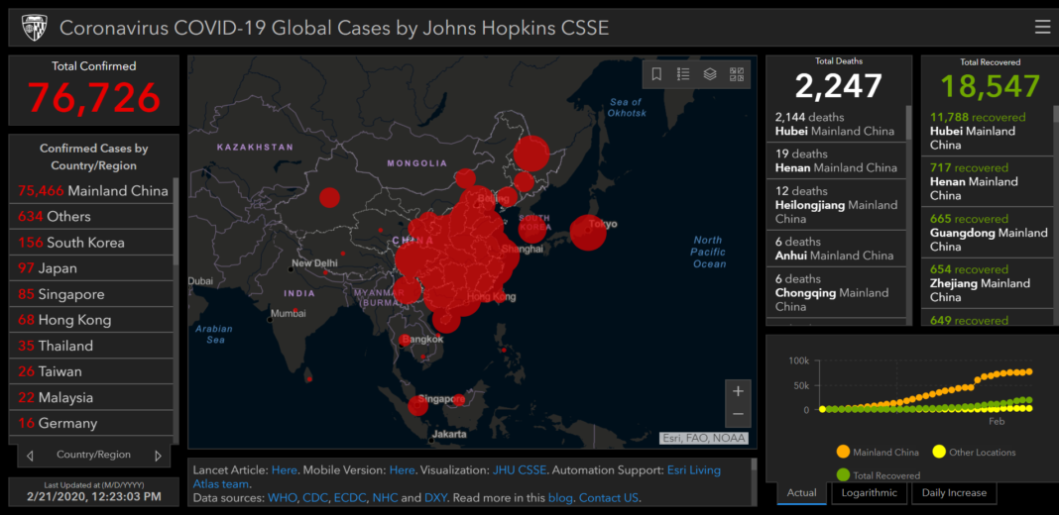Select Mainland China in country list
The image size is (1059, 515).
[92, 191]
